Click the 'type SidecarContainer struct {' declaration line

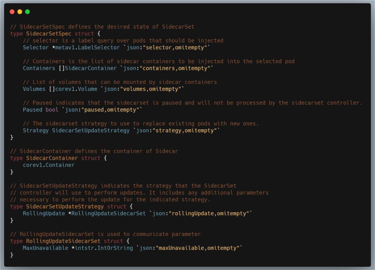point(58,158)
